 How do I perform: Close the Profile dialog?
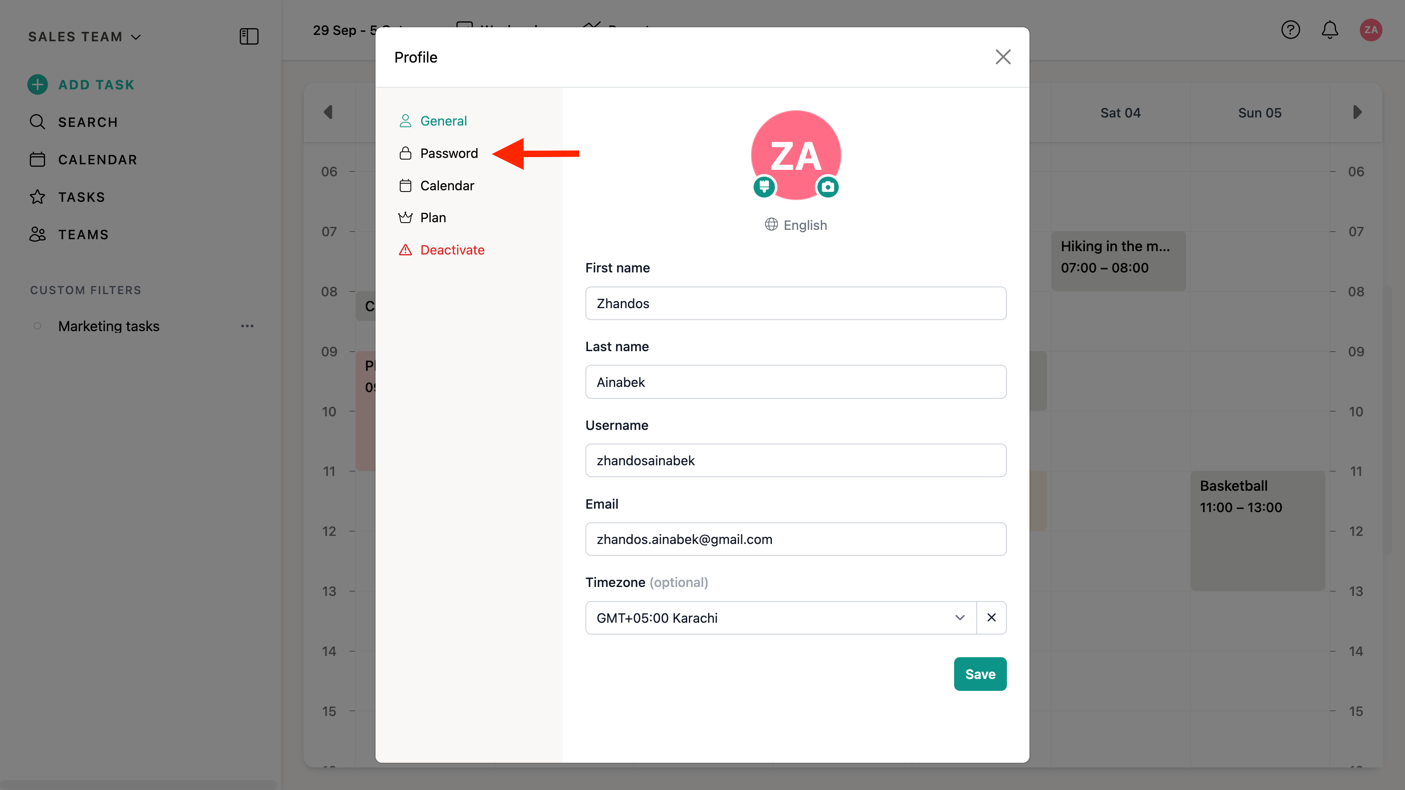tap(1003, 57)
